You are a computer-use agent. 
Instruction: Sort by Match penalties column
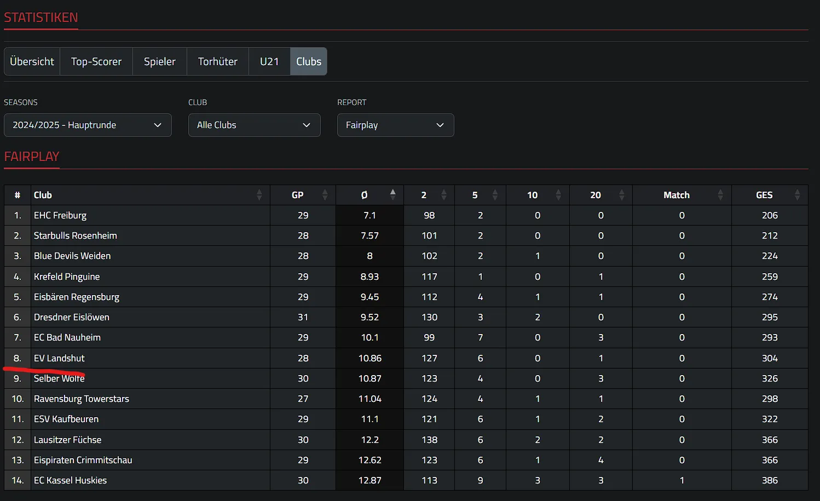click(x=720, y=195)
